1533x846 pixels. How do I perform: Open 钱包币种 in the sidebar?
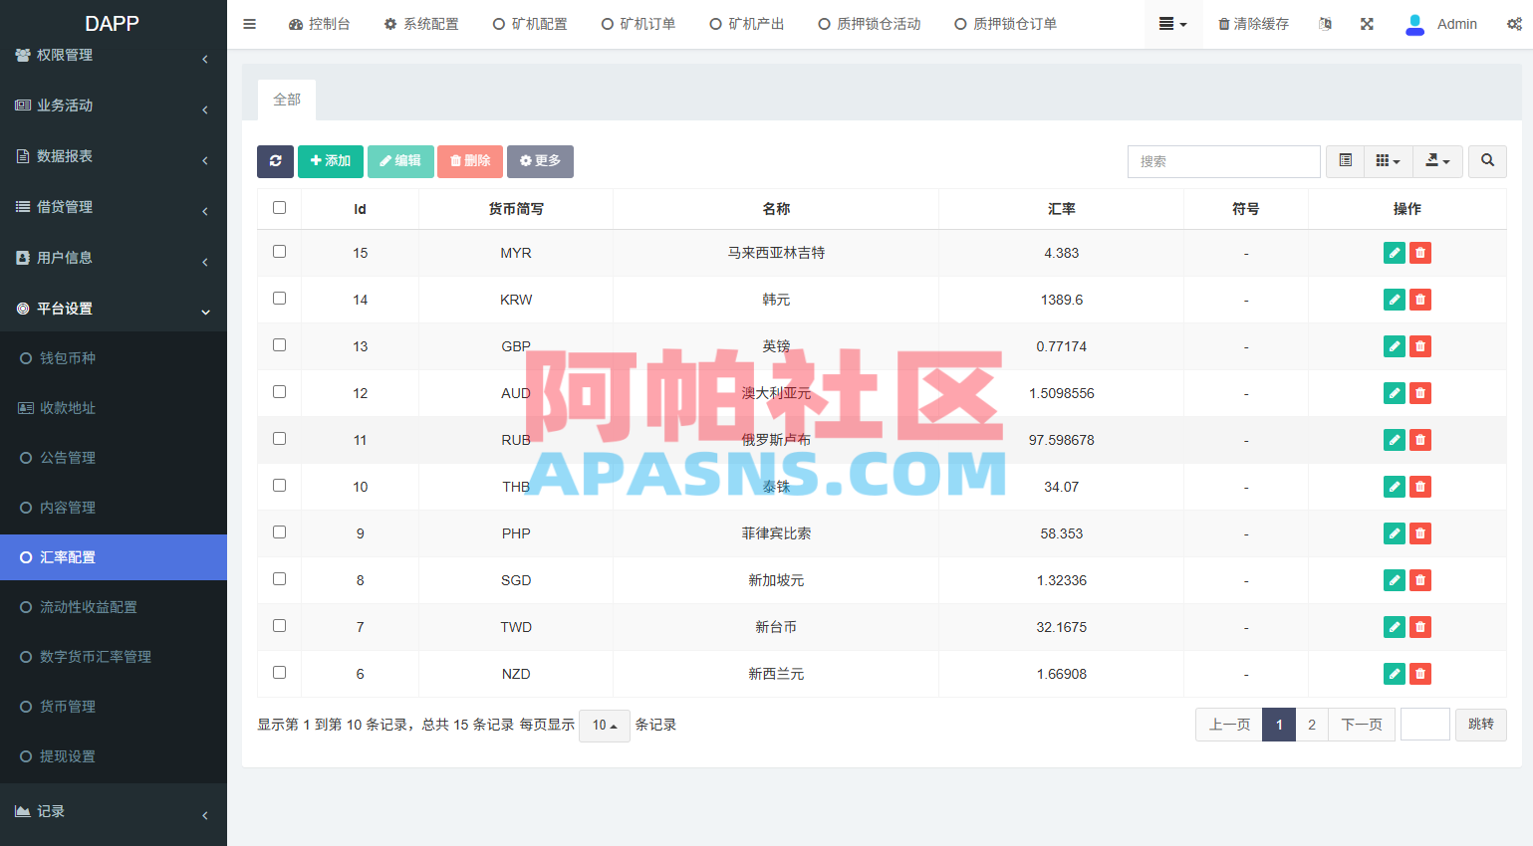tap(114, 358)
